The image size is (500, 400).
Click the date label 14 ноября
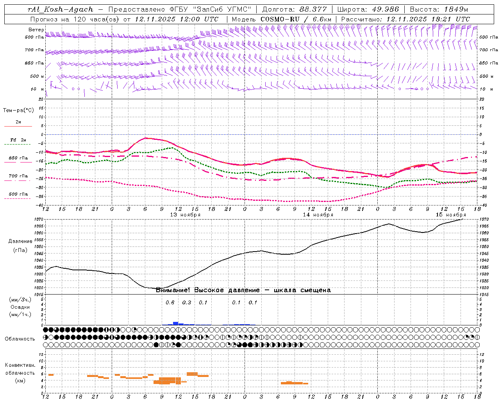[318, 215]
